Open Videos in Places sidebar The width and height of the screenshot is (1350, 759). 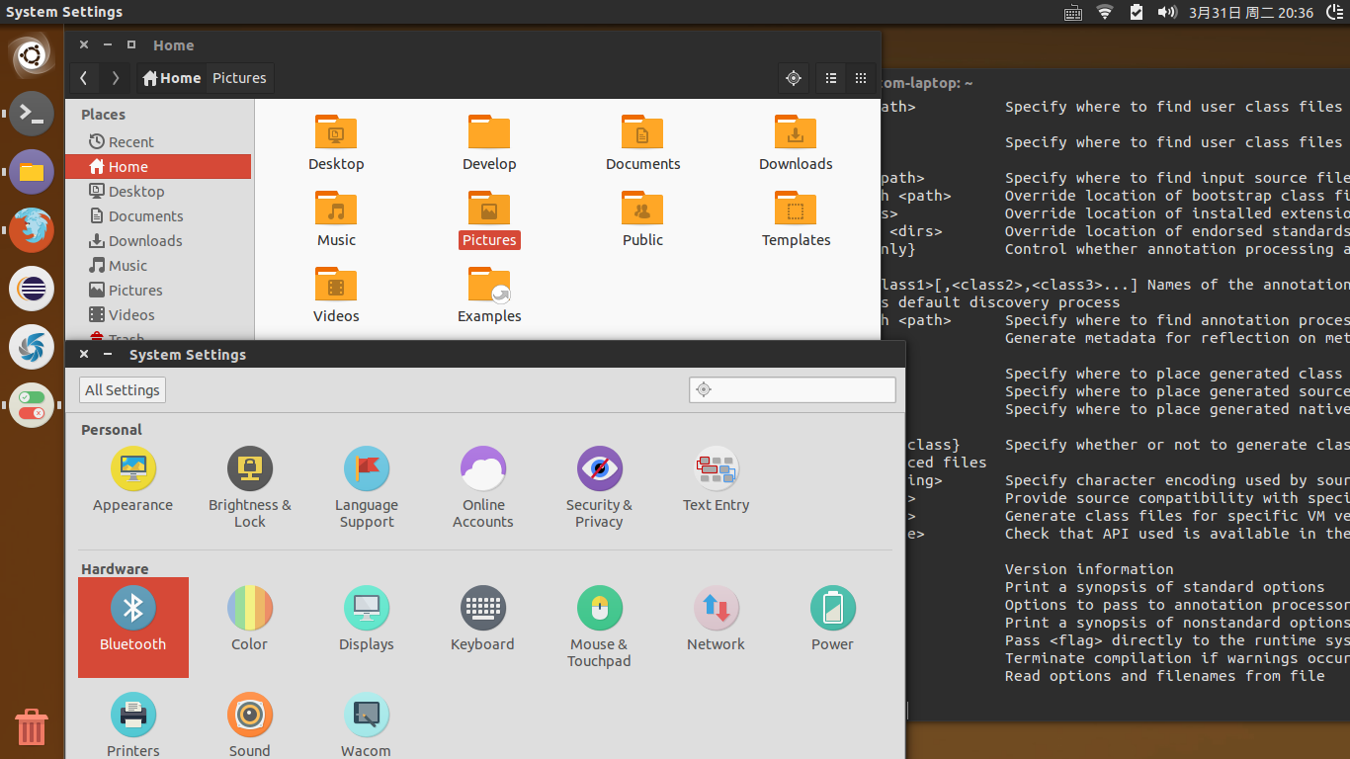click(x=158, y=314)
